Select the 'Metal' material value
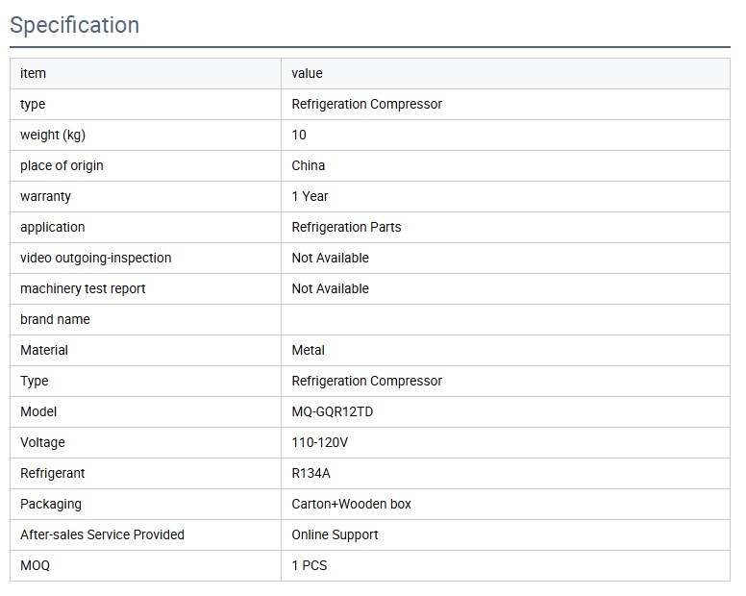Screen dimensions: 746x596 (309, 351)
